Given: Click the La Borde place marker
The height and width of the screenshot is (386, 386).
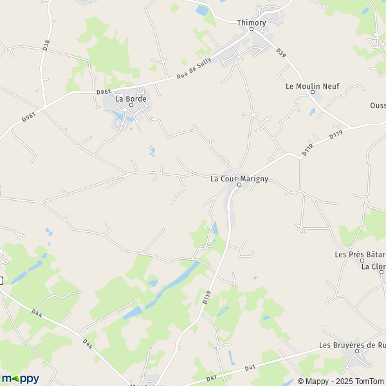Looking at the screenshot, I should [131, 105].
